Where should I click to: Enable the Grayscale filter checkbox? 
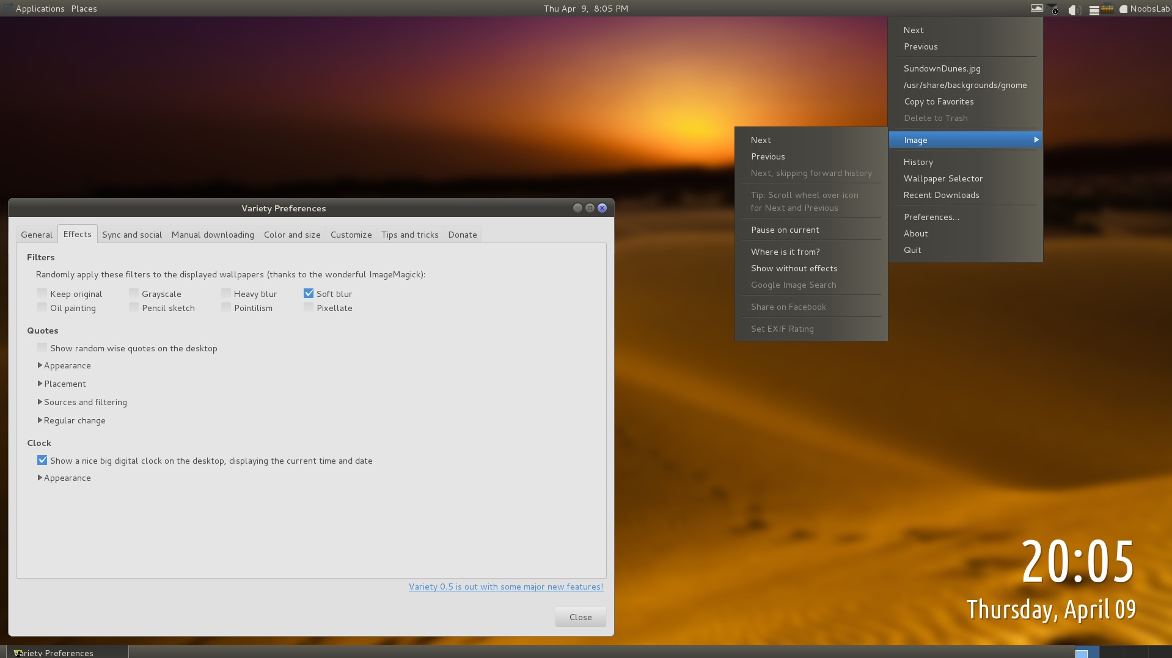[134, 294]
